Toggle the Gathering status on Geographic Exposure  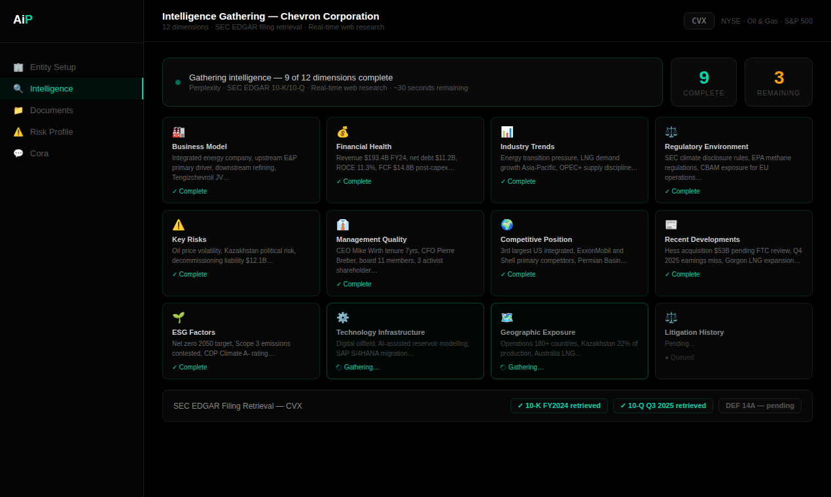[522, 367]
